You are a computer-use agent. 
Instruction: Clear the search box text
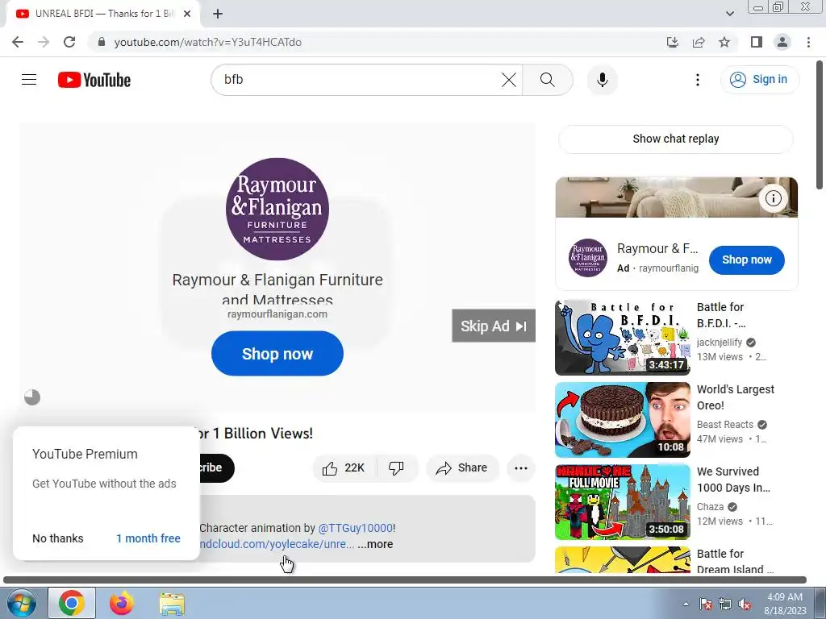508,80
